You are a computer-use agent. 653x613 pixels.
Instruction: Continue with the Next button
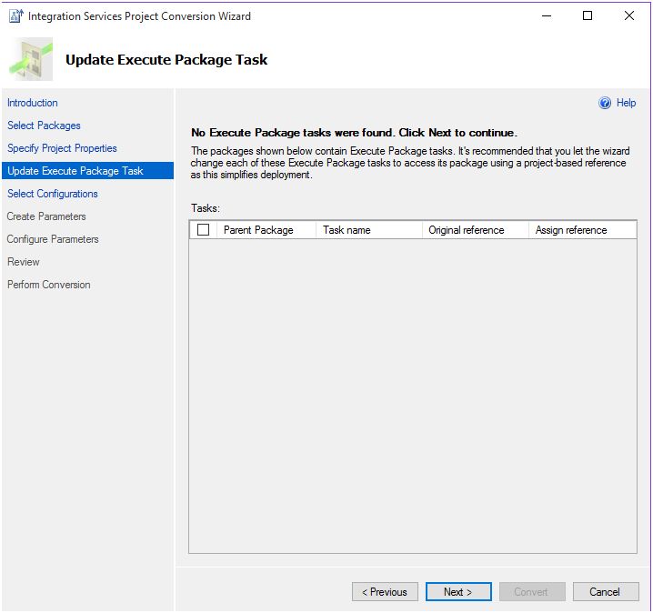(x=458, y=592)
